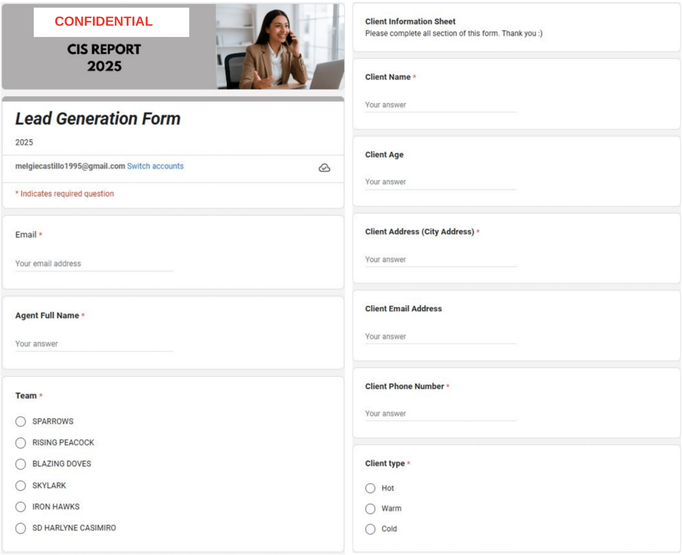Click the Email address input field
The height and width of the screenshot is (555, 683).
coord(94,264)
